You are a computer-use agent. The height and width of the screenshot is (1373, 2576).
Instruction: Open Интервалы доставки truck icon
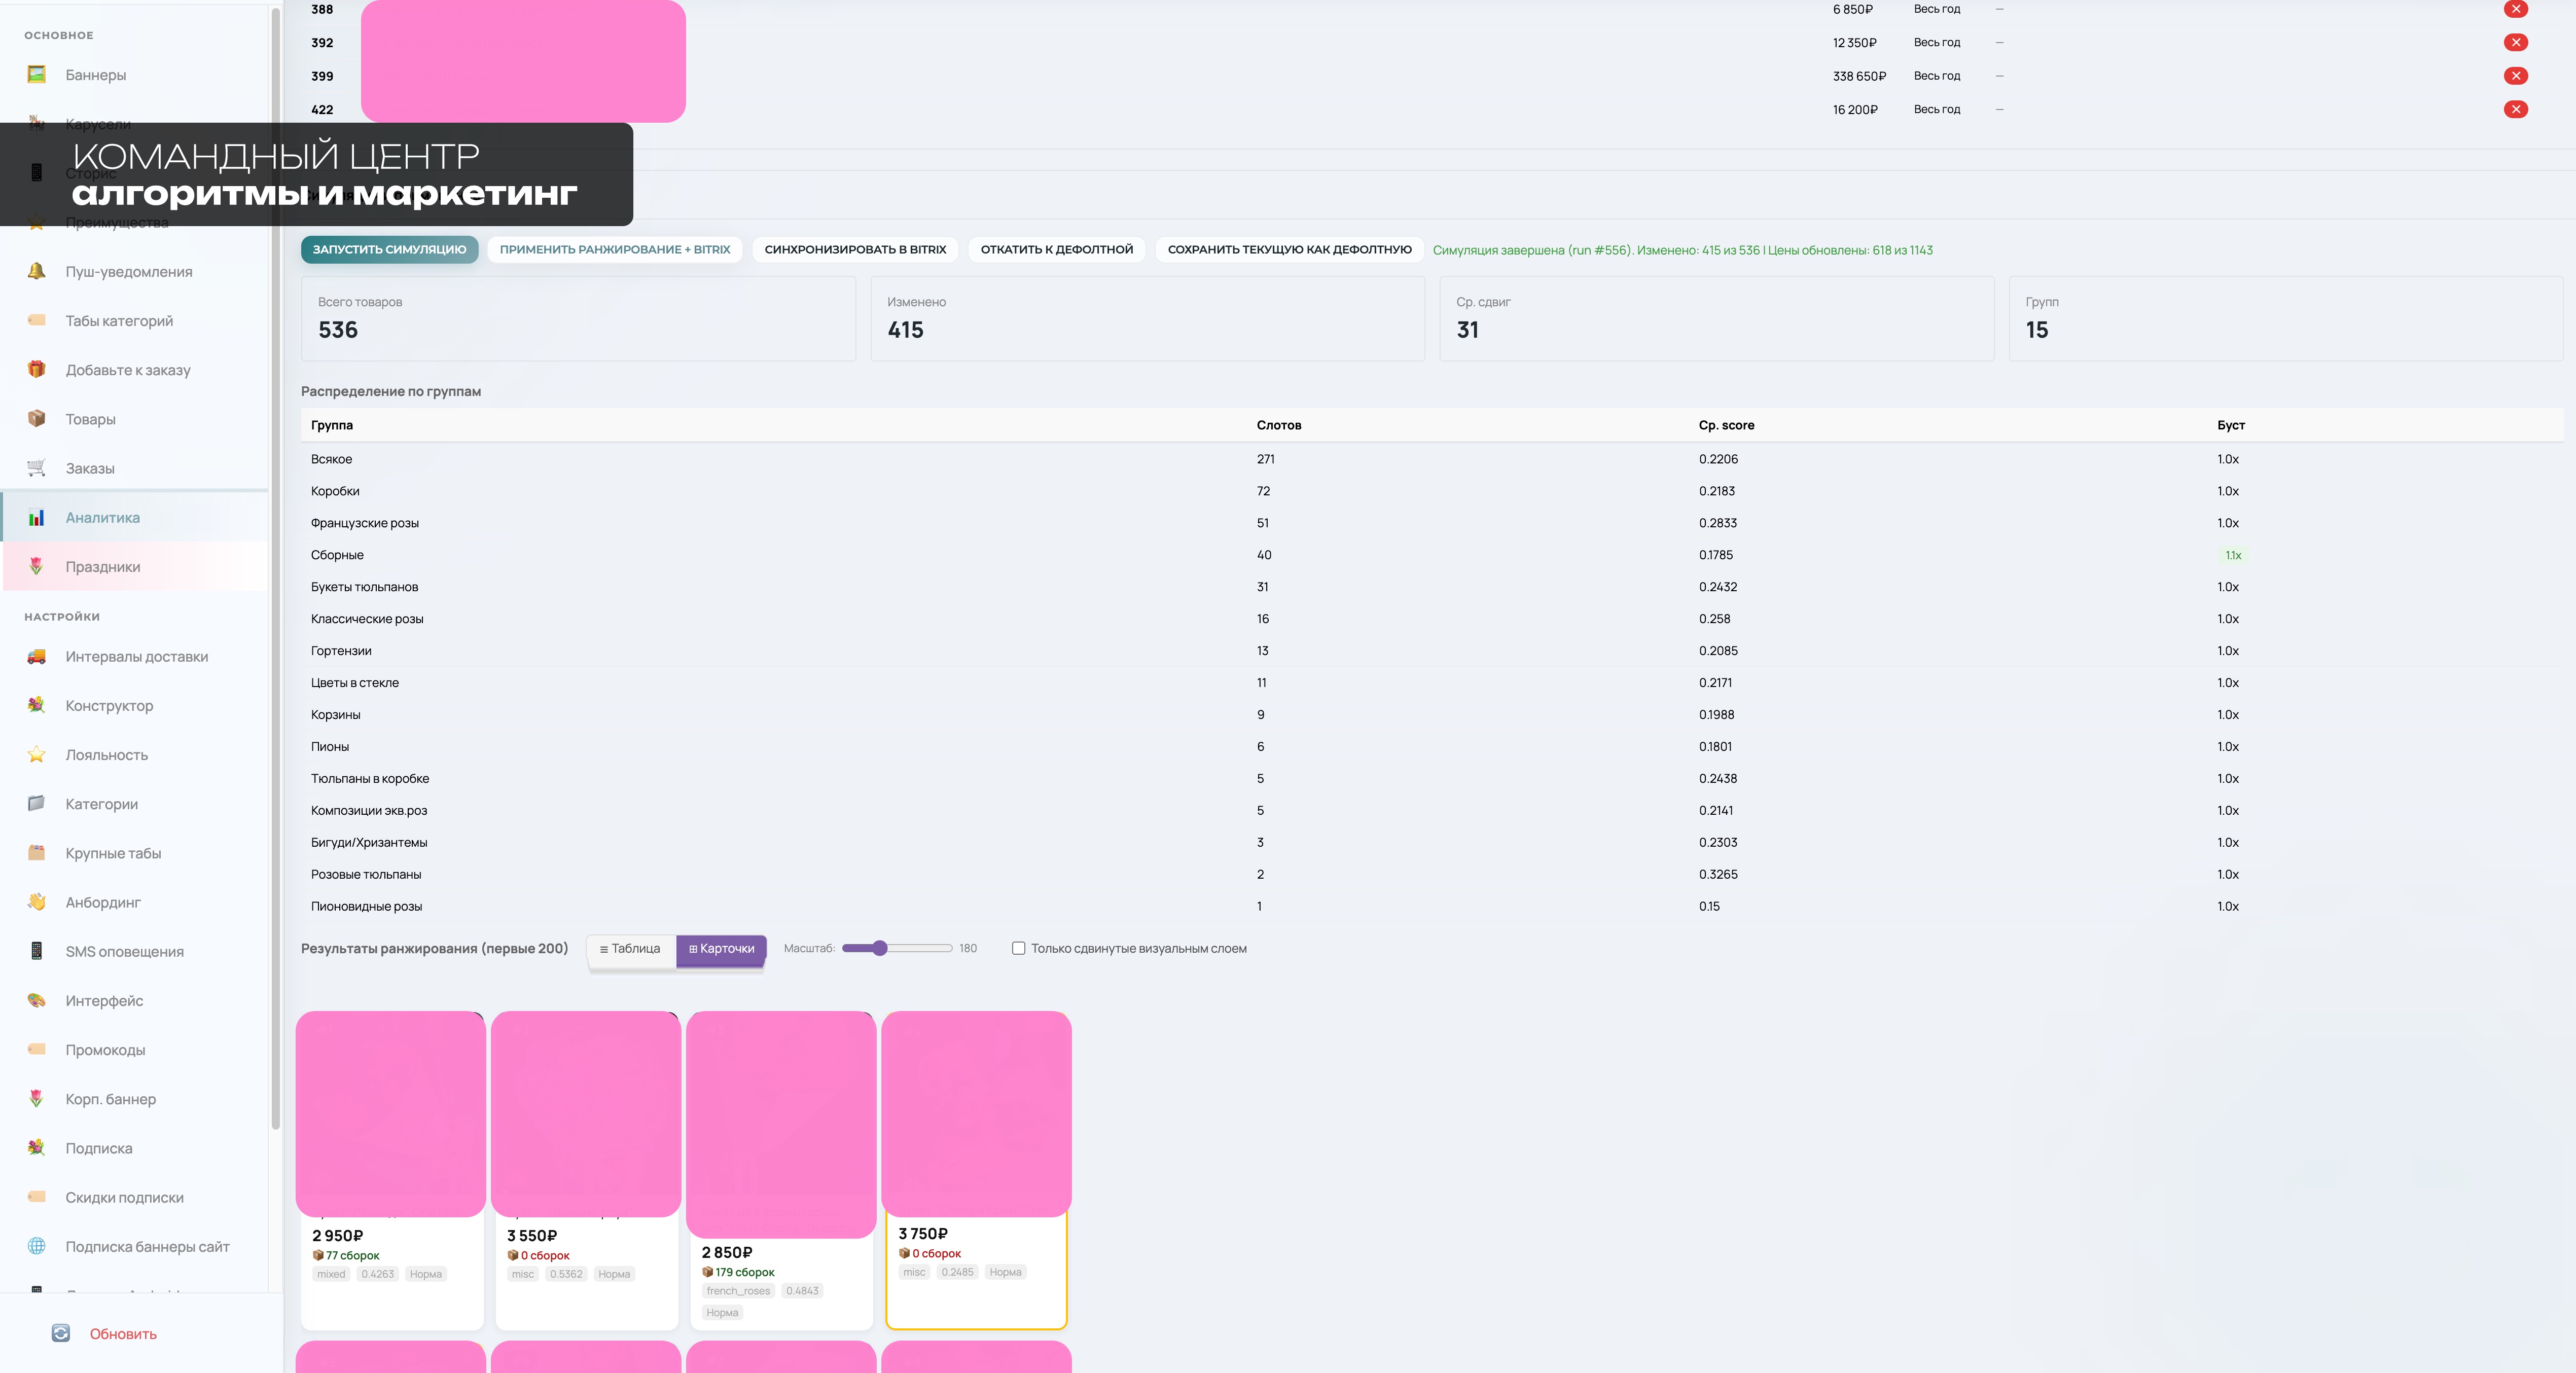37,657
